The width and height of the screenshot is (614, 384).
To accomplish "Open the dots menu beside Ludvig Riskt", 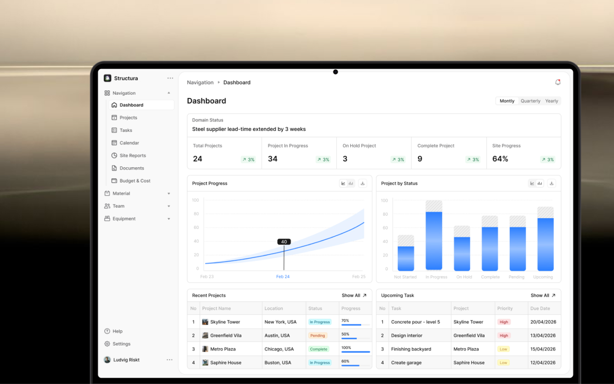I will pyautogui.click(x=169, y=360).
